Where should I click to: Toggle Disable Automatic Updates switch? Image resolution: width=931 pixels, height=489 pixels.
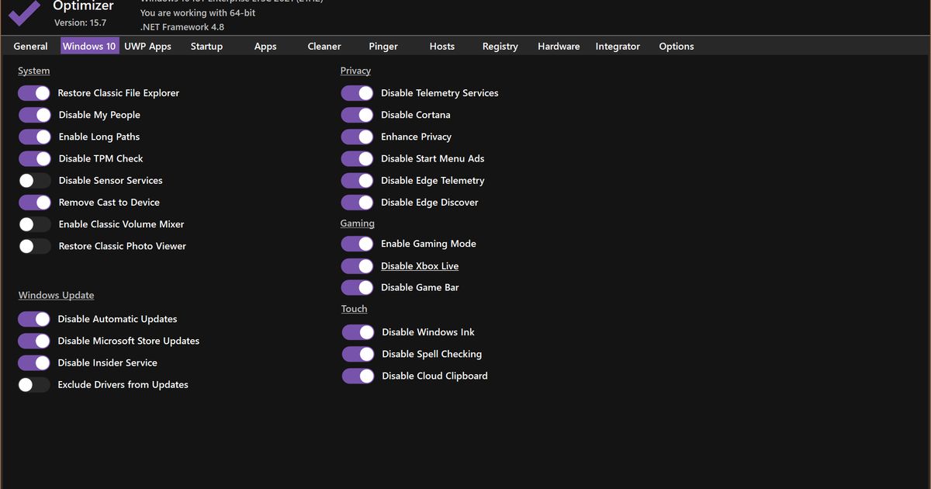[35, 319]
